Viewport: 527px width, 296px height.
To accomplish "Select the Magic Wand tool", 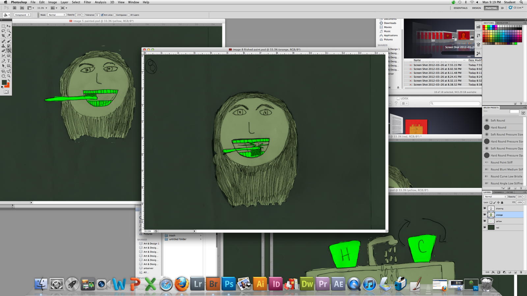I will pos(9,31).
